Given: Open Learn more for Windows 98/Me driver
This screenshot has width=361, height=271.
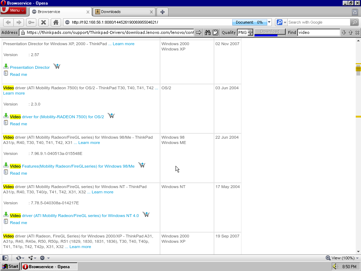Looking at the screenshot, I should coord(89,143).
